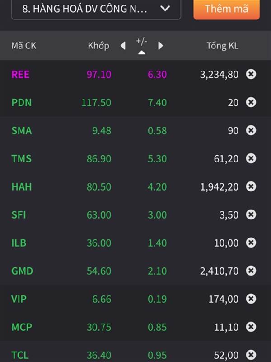
Task: Delete SMA using its x icon
Action: (x=251, y=130)
